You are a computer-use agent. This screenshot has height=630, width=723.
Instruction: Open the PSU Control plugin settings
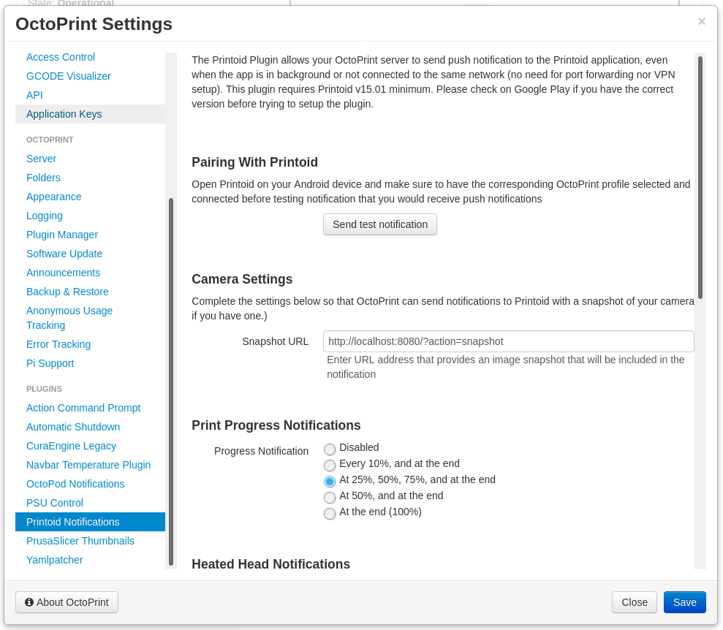(55, 503)
